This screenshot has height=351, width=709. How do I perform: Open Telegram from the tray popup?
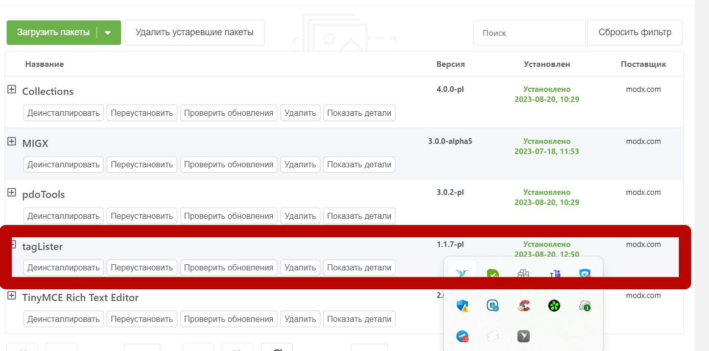462,336
